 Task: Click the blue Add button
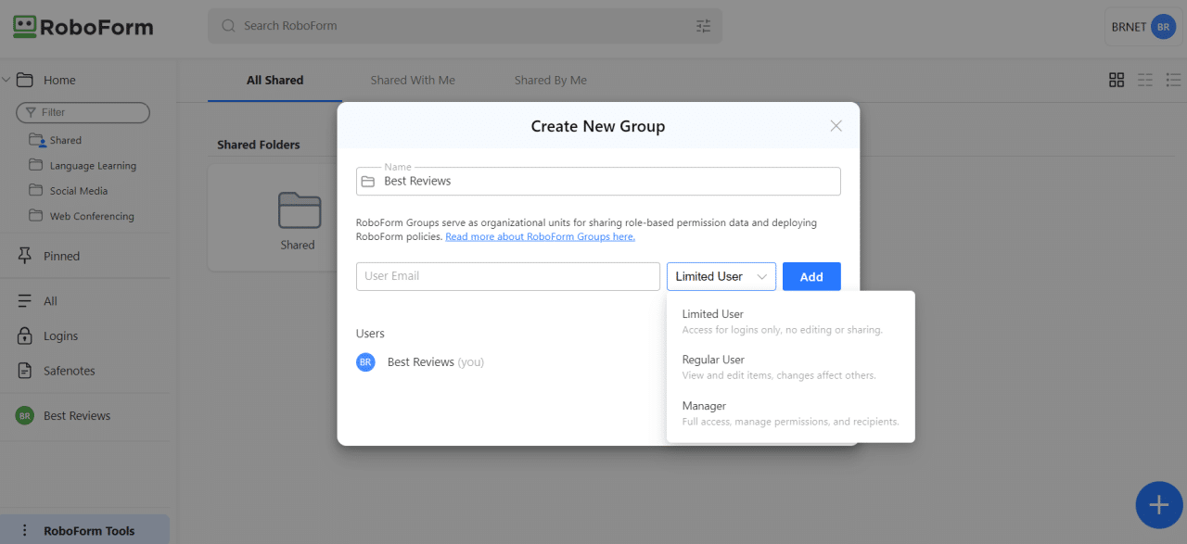coord(810,276)
